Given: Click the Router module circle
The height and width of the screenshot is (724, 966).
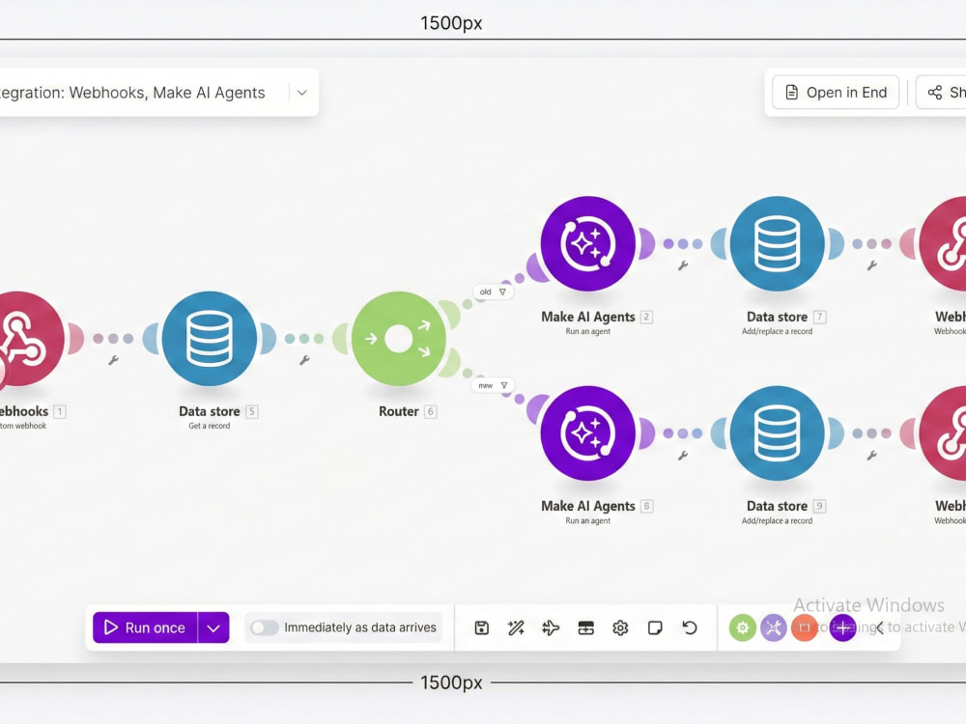Looking at the screenshot, I should (x=399, y=339).
